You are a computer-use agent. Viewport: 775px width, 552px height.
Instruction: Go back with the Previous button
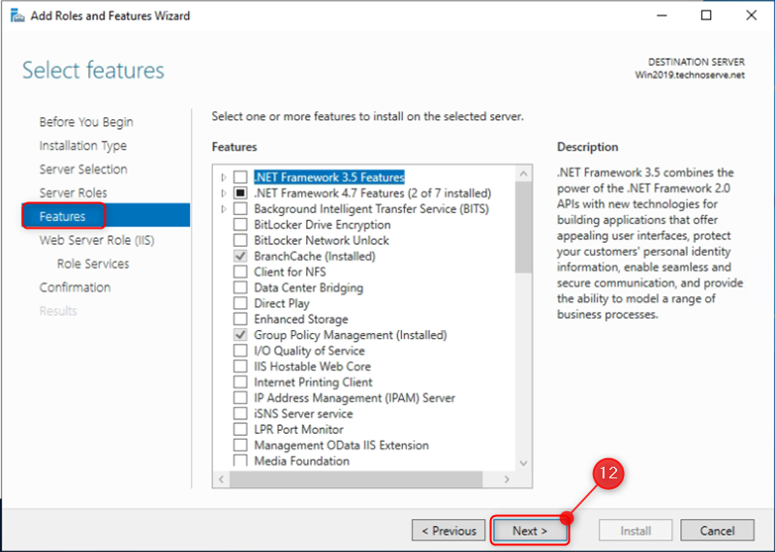(x=449, y=531)
